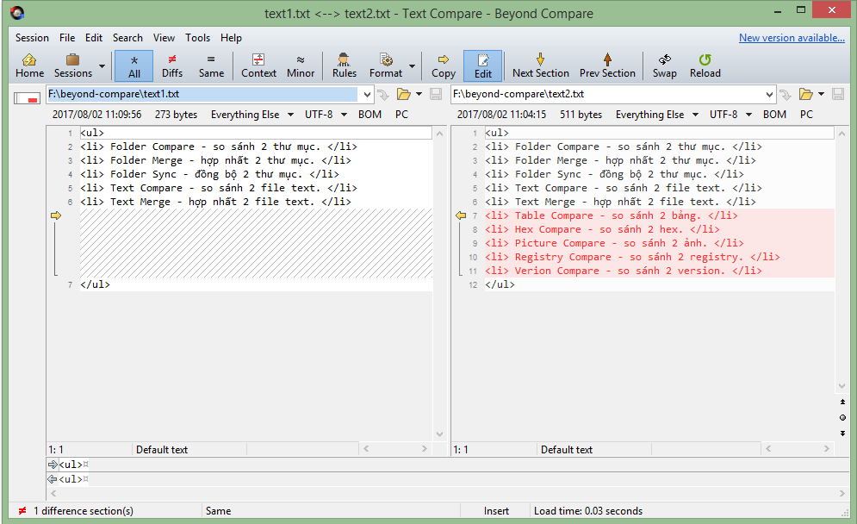Image resolution: width=857 pixels, height=524 pixels.
Task: Toggle Minor differences display
Action: [301, 66]
